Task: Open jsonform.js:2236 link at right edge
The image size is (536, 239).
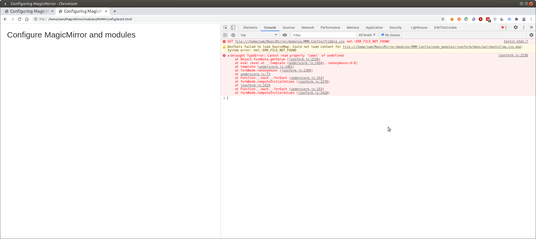Action: (x=513, y=56)
